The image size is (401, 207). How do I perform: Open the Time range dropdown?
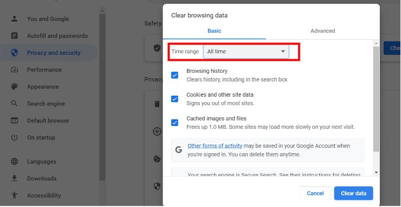[246, 52]
